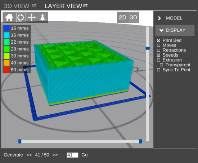Viewport: 198px width, 163px height.
Task: Go to next layer with >>
Action: tap(55, 155)
